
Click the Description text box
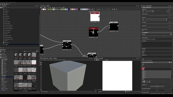pos(157,44)
